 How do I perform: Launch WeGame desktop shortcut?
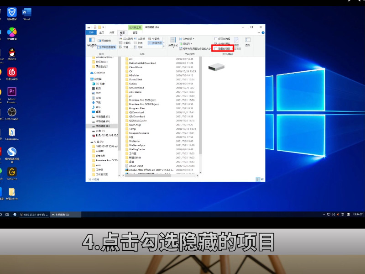12,174
